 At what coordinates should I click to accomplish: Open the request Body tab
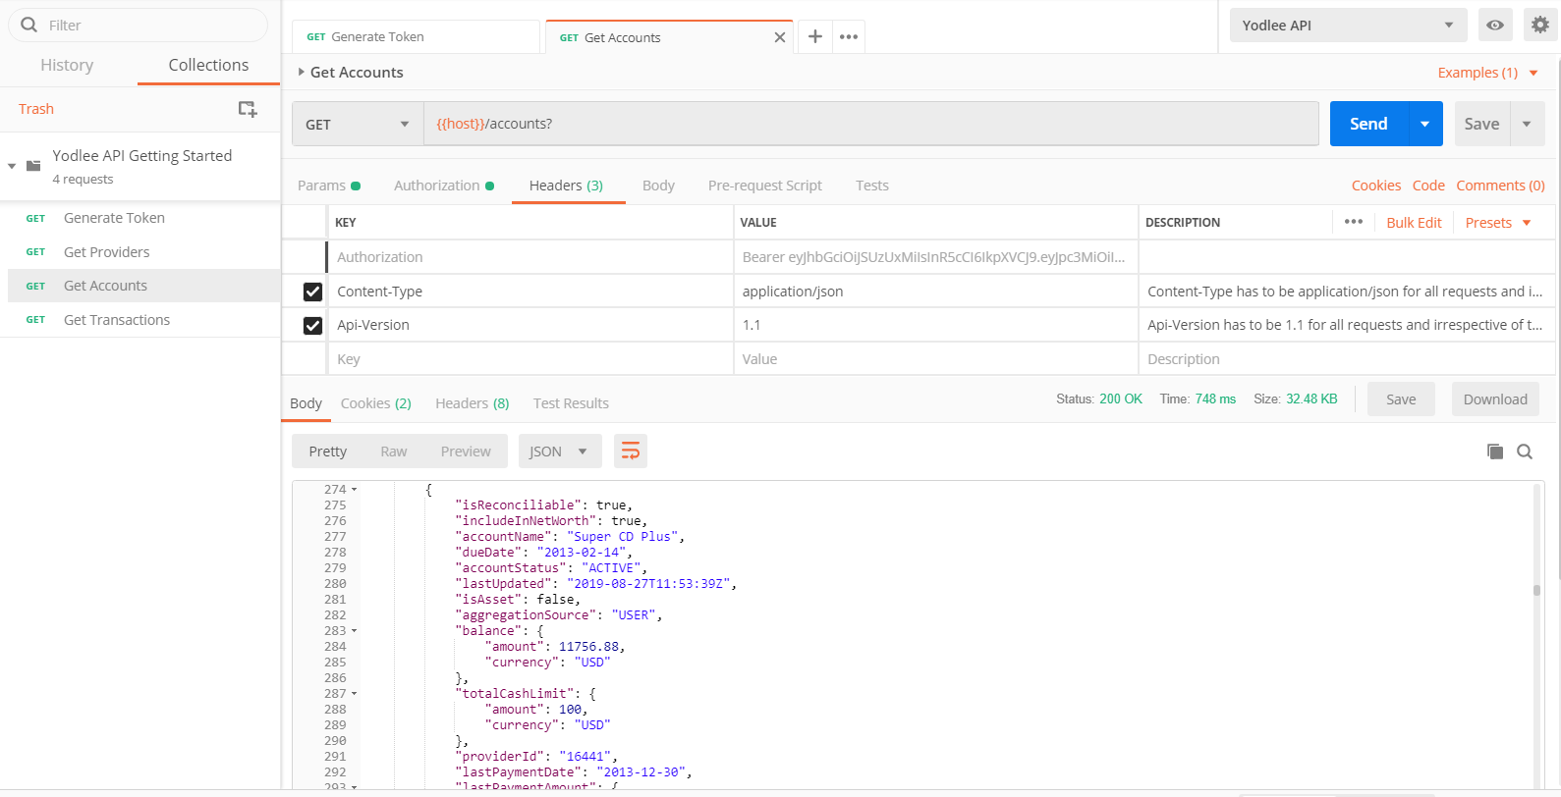point(658,186)
